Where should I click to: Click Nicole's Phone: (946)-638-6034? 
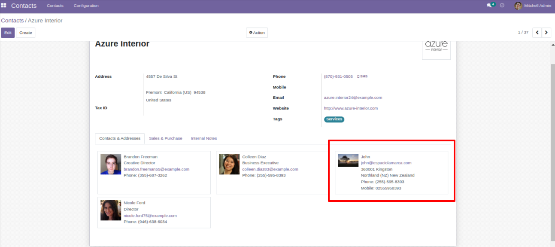[145, 222]
